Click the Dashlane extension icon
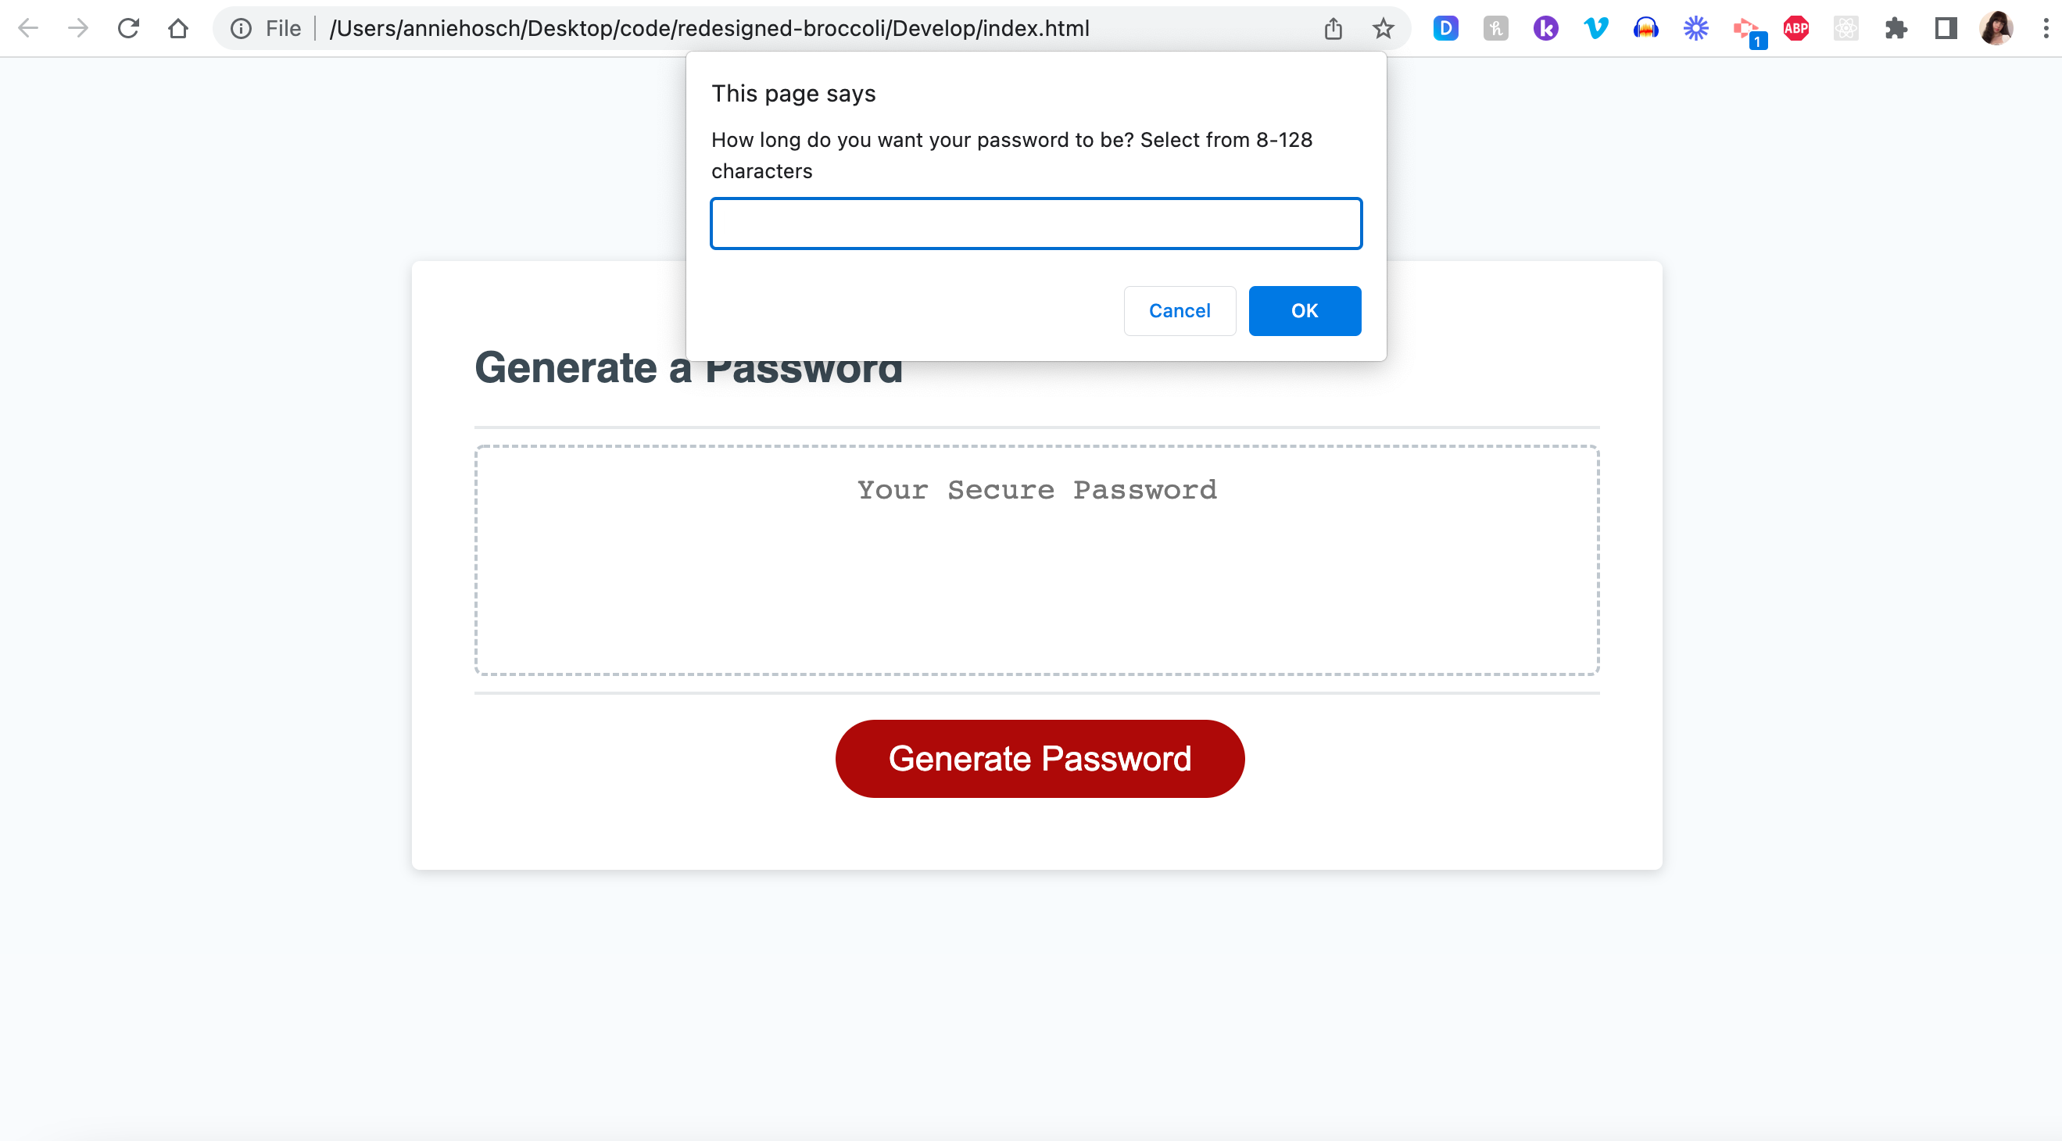This screenshot has width=2062, height=1141. (x=1445, y=28)
